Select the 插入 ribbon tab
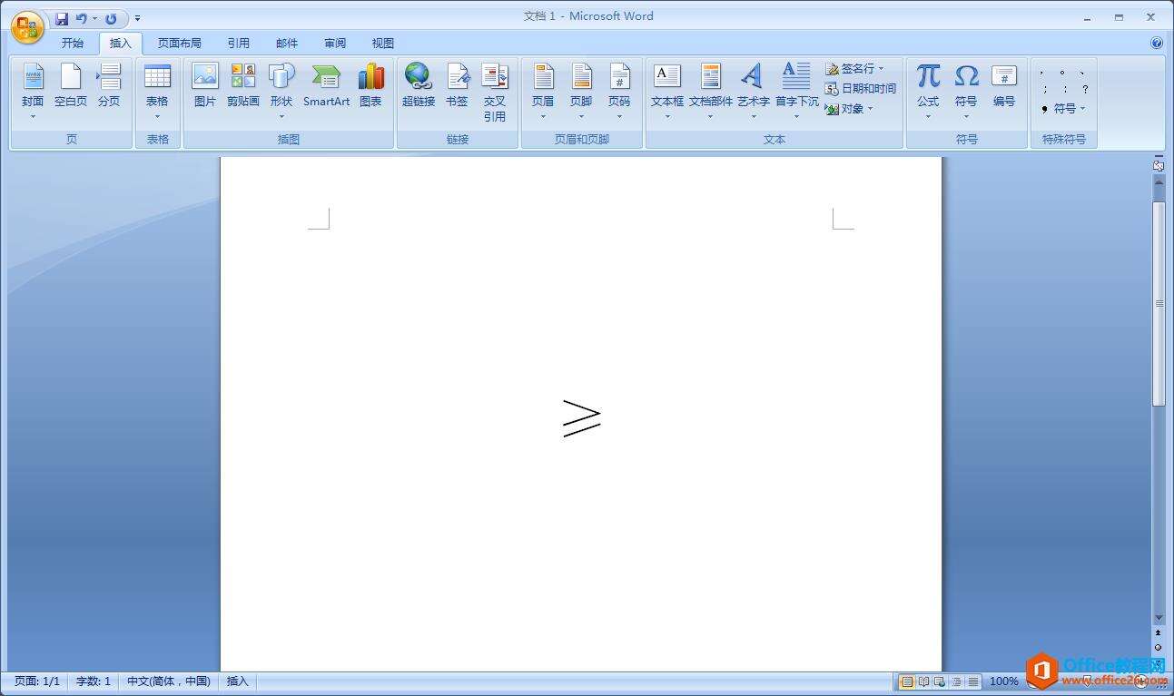Viewport: 1174px width, 696px height. (121, 43)
